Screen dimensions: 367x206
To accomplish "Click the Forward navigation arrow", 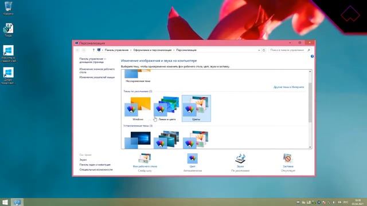I will pos(84,50).
